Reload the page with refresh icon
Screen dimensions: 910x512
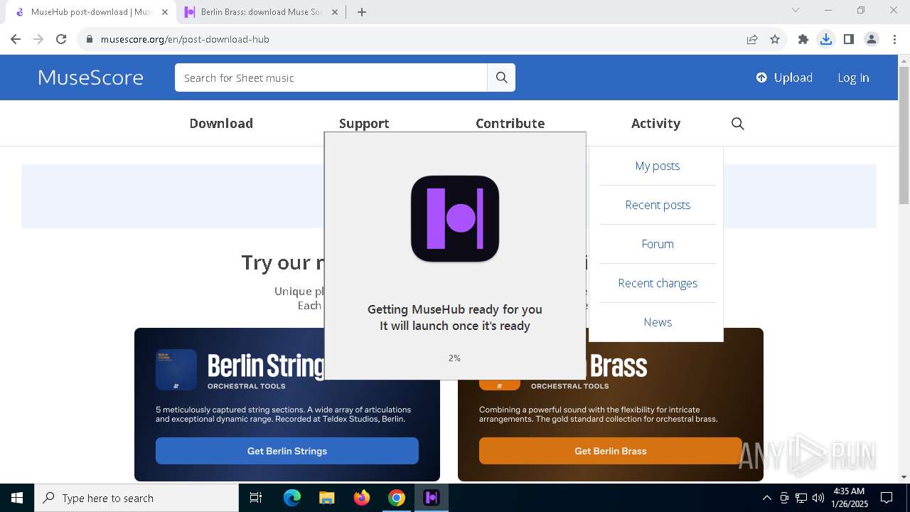coord(61,39)
